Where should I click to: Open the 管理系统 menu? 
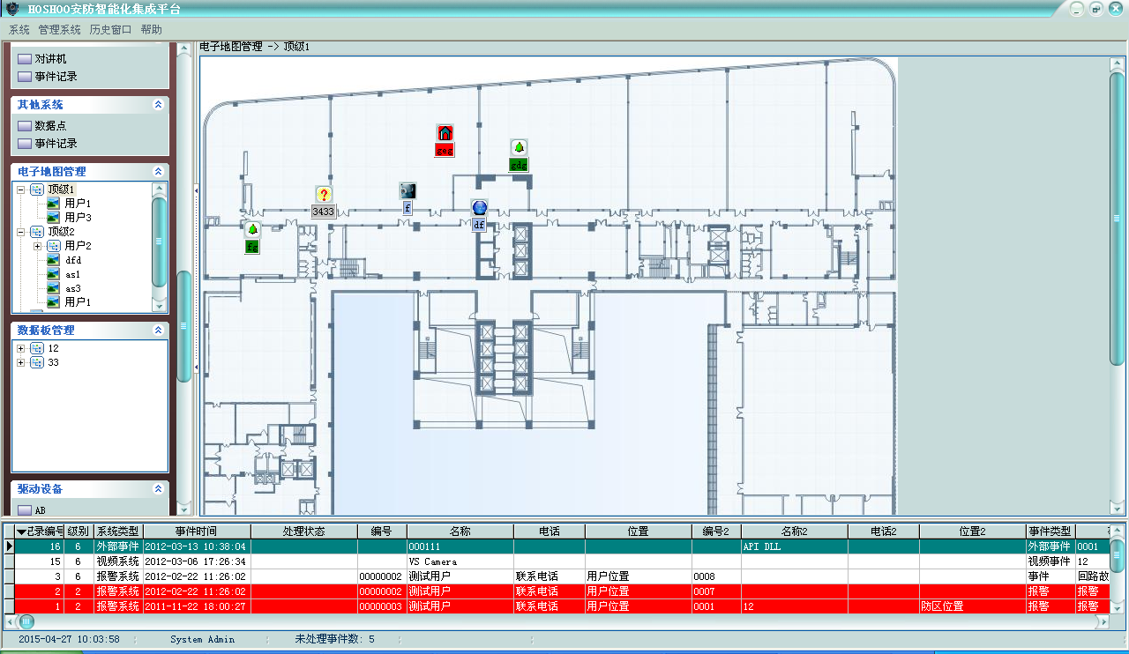click(x=59, y=29)
